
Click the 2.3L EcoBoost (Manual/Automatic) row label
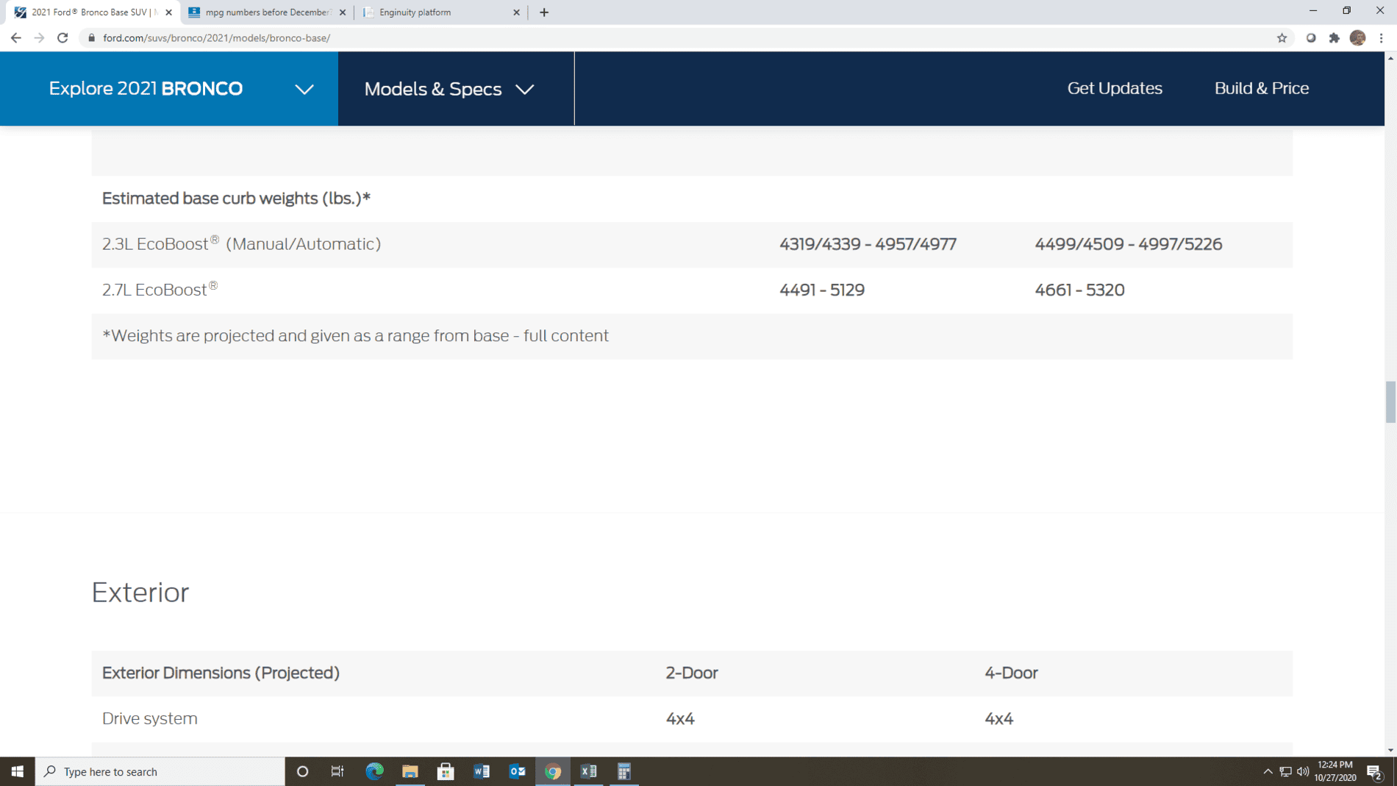pos(241,243)
